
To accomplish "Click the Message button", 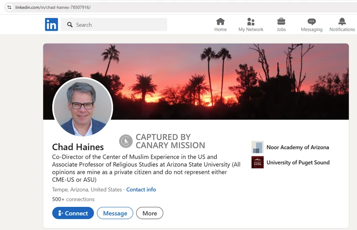I will [115, 213].
